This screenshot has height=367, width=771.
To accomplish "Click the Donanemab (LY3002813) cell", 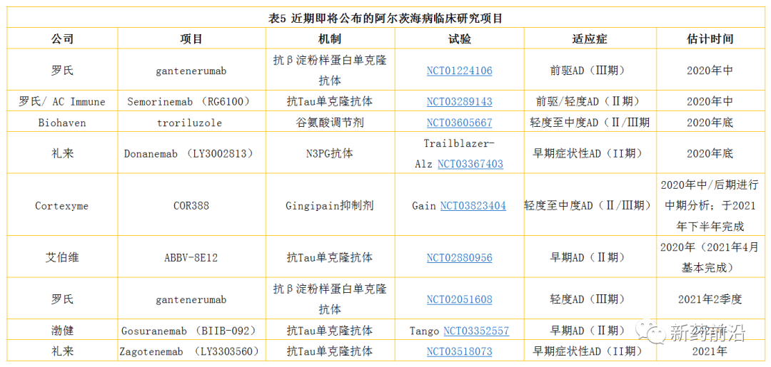I will click(191, 153).
